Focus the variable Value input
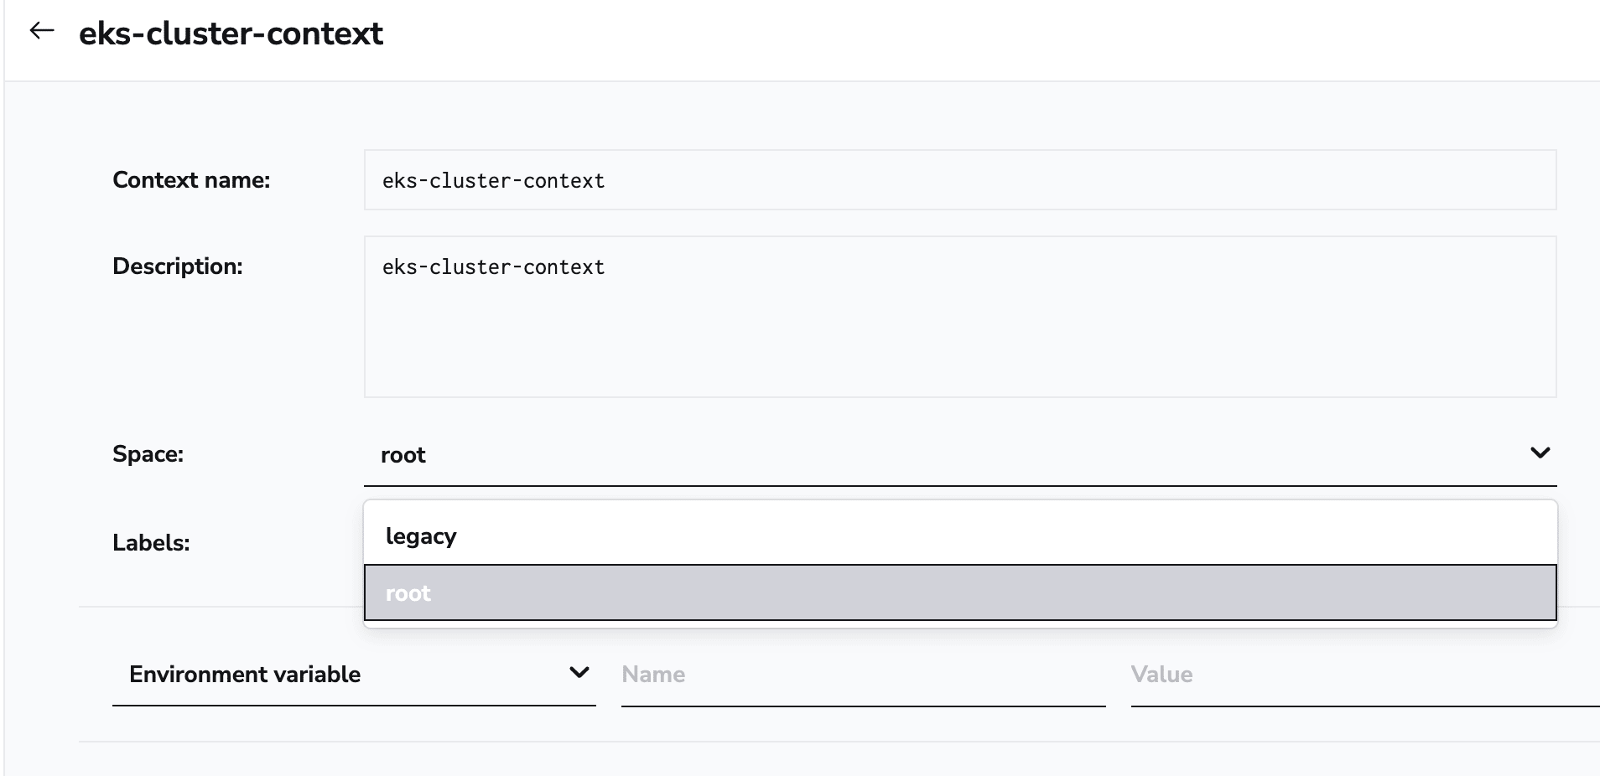The image size is (1600, 776). click(1363, 675)
